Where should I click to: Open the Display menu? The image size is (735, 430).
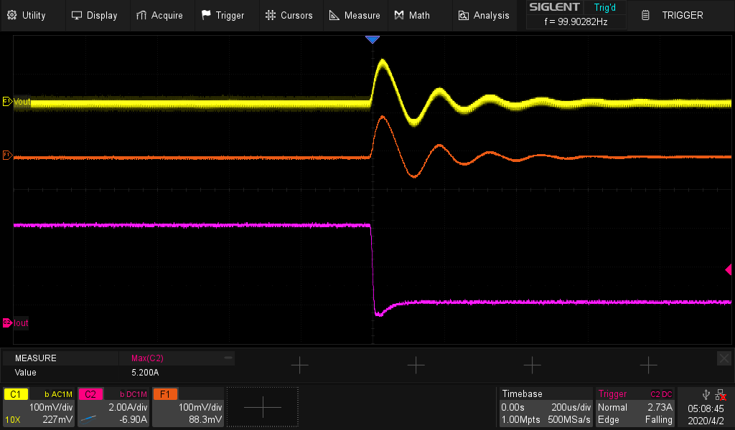tap(94, 15)
